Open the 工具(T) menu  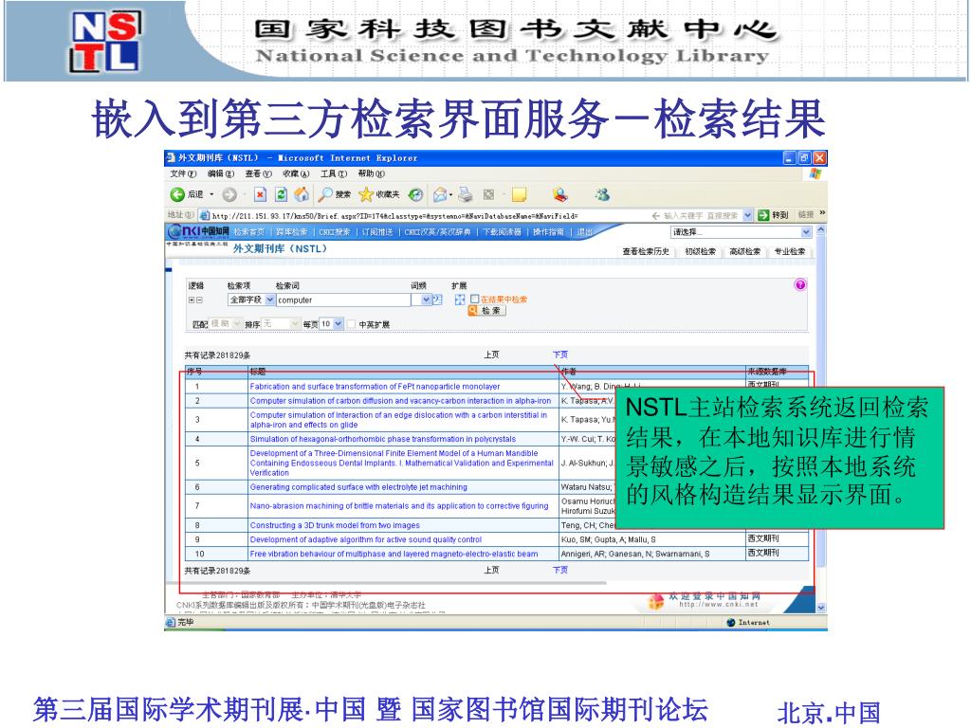[334, 174]
